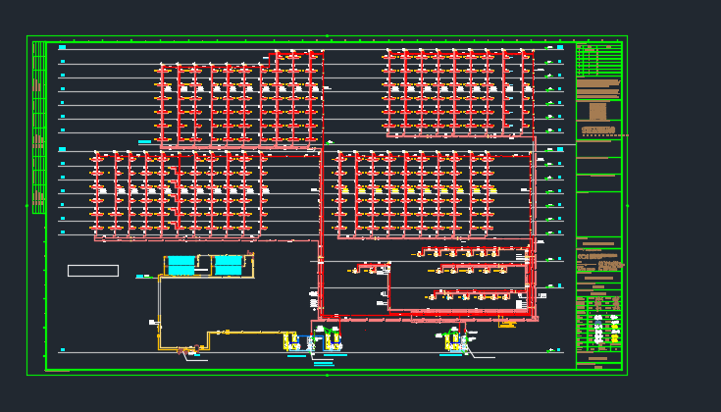
Task: Select the empty white-outlined rectangle beside the tanks
Action: click(93, 271)
